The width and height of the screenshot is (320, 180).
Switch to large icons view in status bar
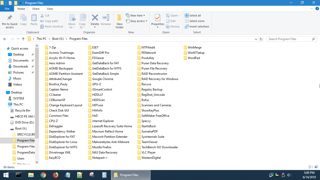316,167
